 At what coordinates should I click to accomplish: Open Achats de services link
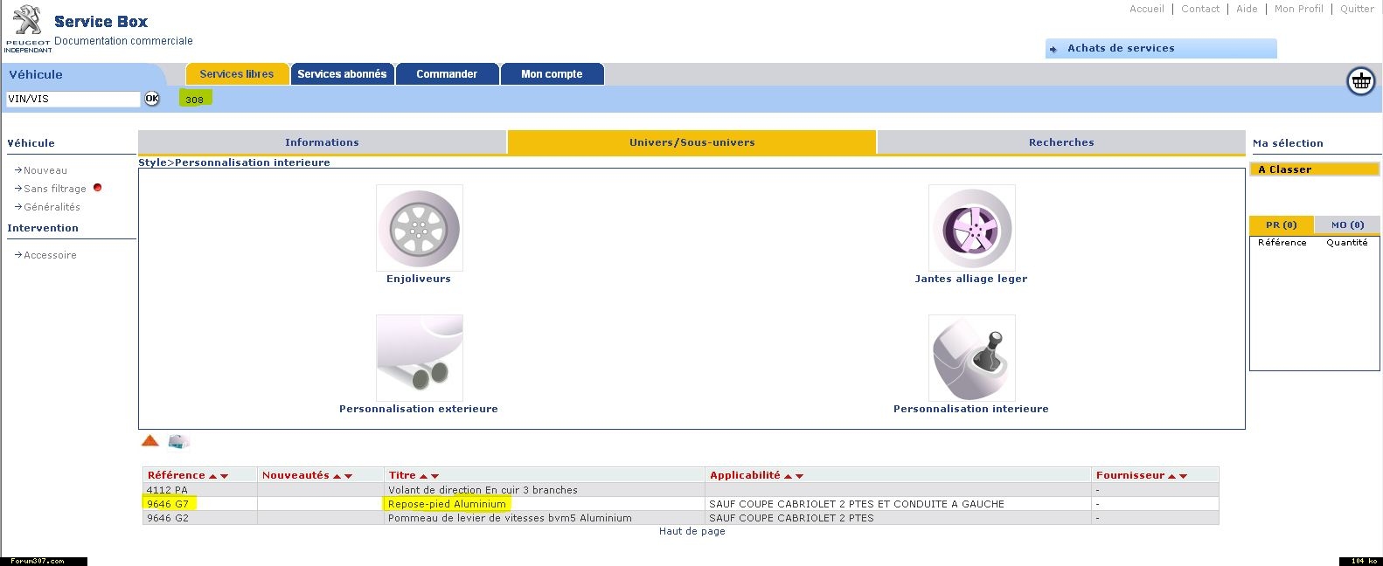(x=1120, y=48)
